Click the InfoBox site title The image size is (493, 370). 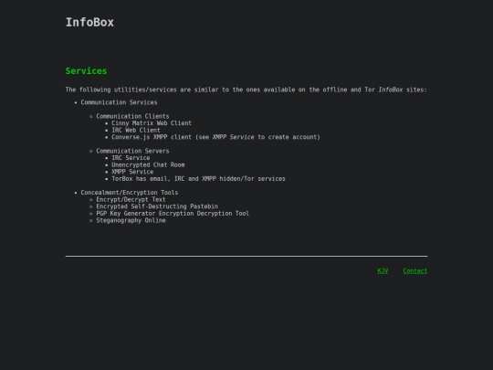tap(89, 22)
